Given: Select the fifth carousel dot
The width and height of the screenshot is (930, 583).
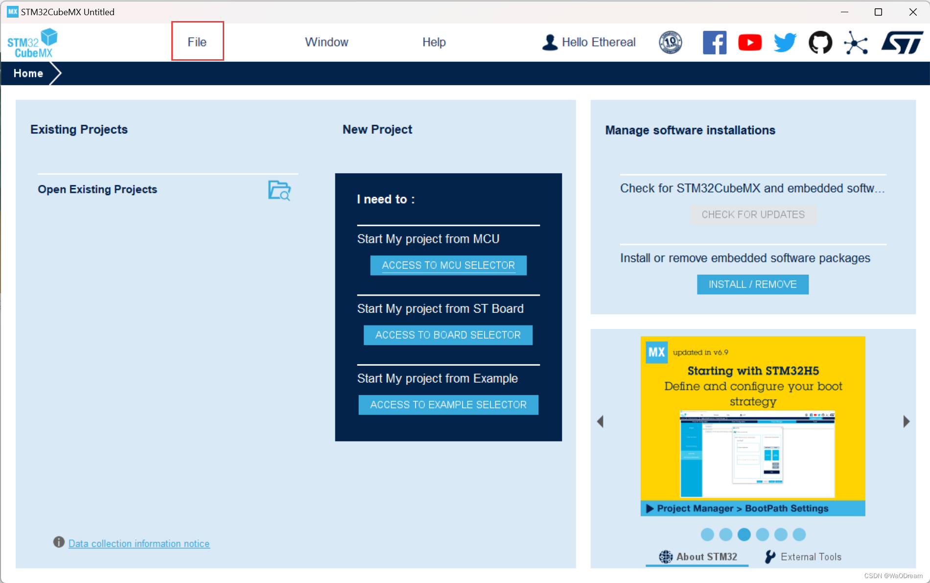Looking at the screenshot, I should [781, 535].
